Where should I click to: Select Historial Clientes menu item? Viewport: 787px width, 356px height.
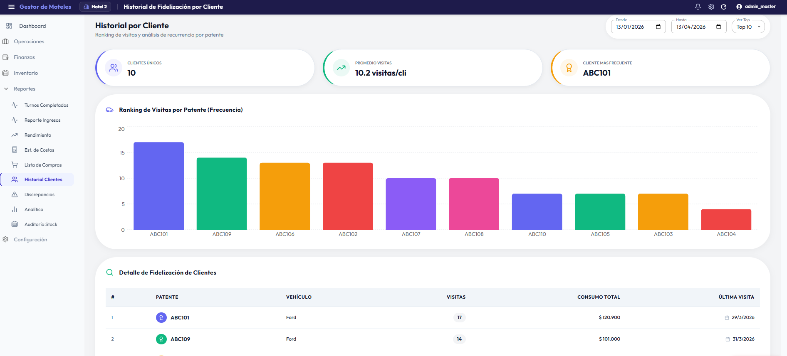(x=37, y=179)
